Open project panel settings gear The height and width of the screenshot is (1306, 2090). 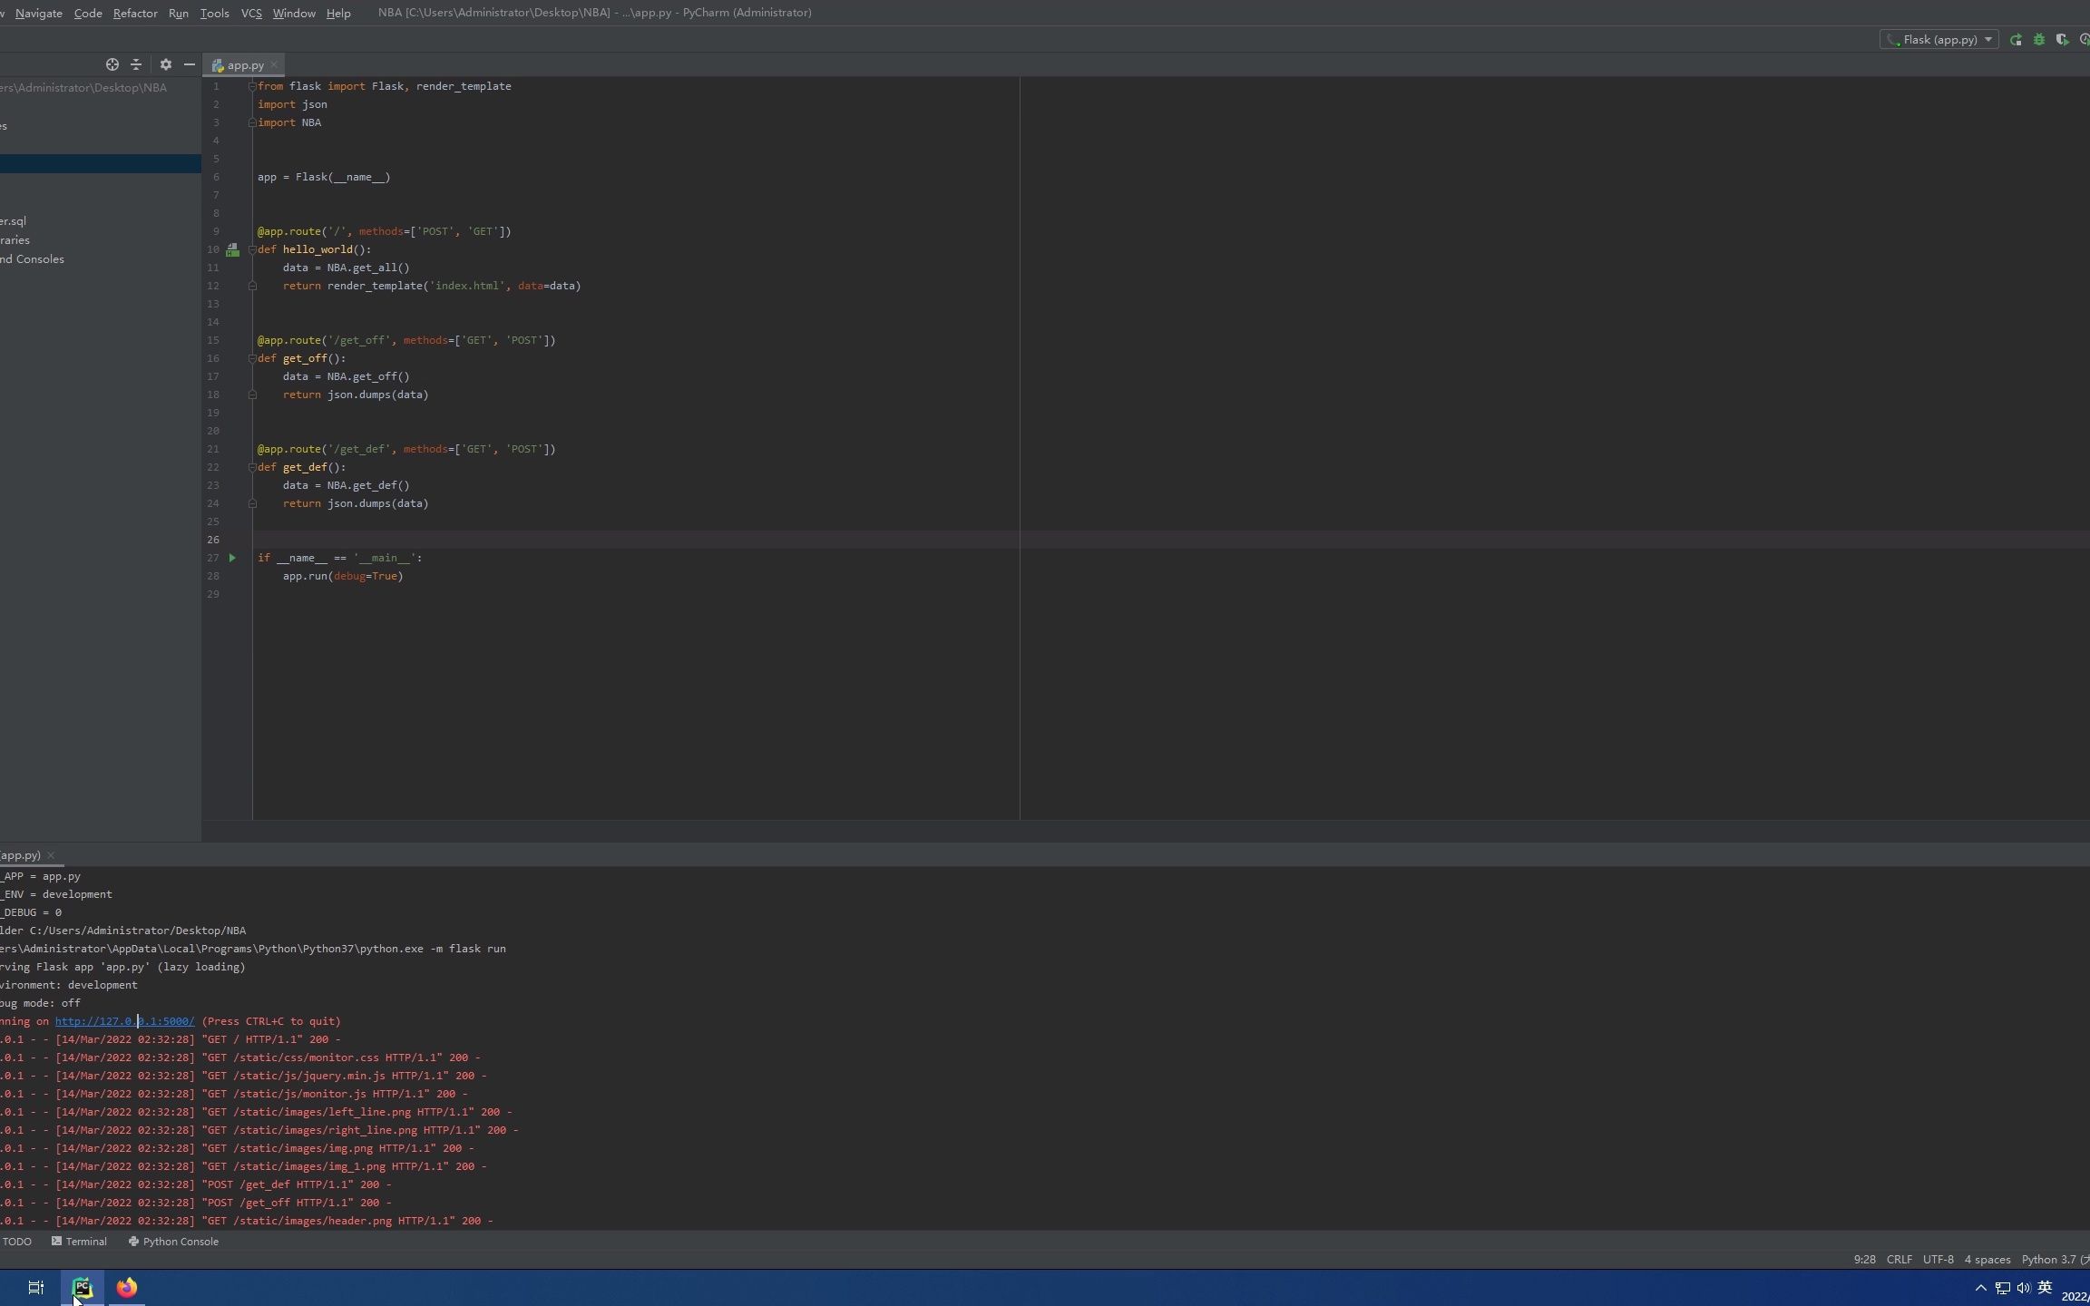point(165,64)
